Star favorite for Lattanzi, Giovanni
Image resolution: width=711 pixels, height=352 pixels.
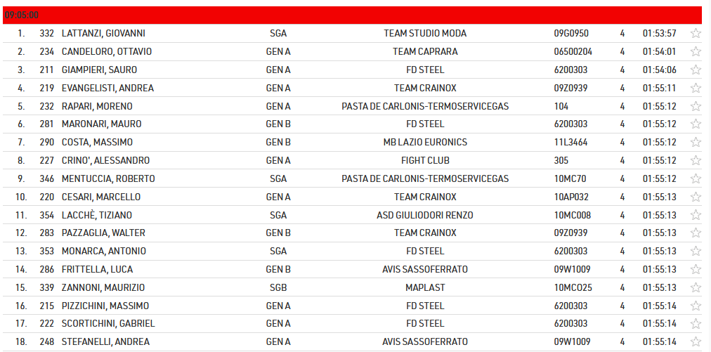(x=696, y=33)
